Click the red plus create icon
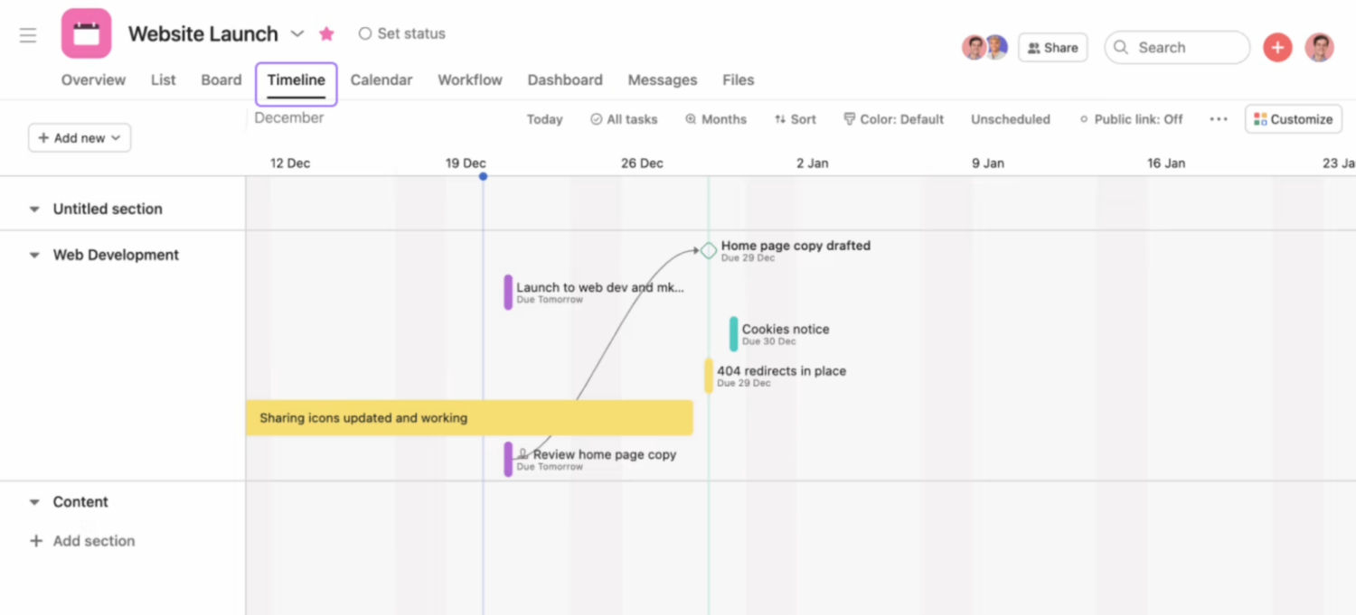Viewport: 1356px width, 615px height. 1277,47
